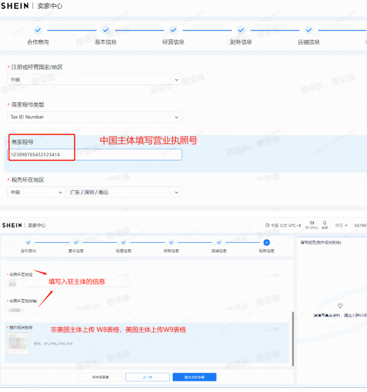Submit with the 提交合作申请 button
Viewport: 367px width, 392px height.
(x=195, y=377)
